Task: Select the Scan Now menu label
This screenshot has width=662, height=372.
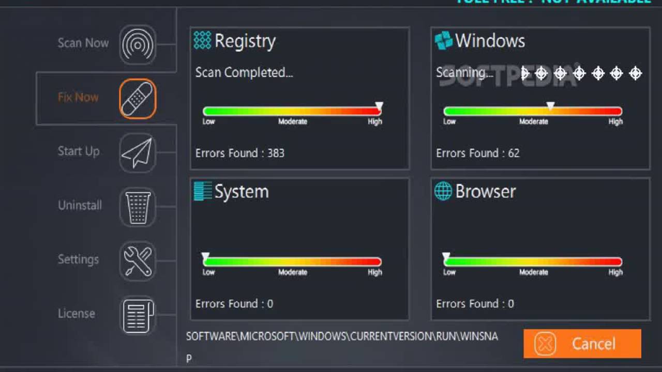Action: 83,43
